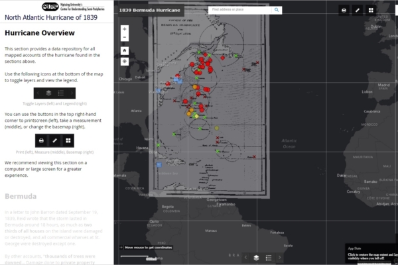The width and height of the screenshot is (398, 265).
Task: Click the 1839 Bermuda Hurricane map title
Action: click(x=148, y=11)
